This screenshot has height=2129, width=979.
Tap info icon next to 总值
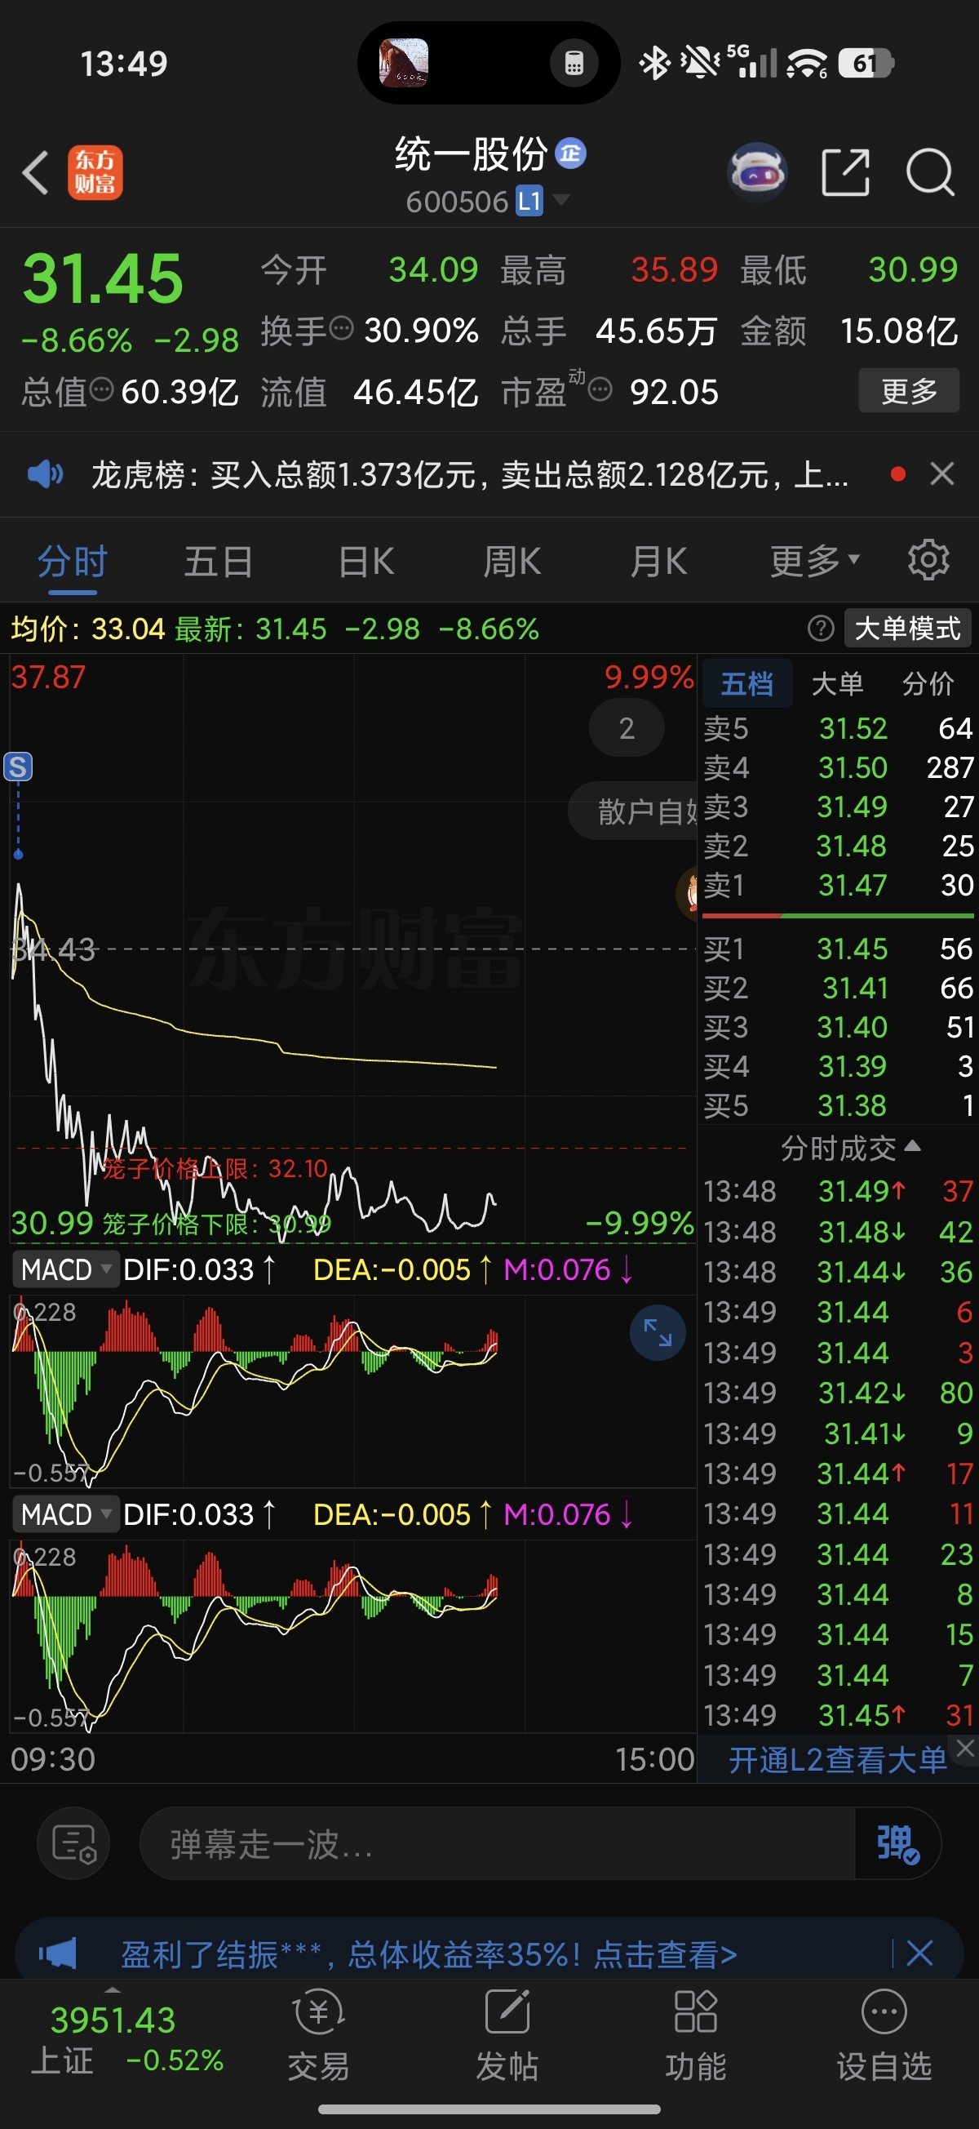pos(101,389)
